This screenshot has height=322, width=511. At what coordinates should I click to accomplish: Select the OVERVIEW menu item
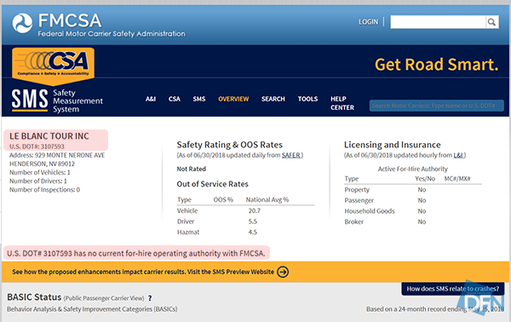point(233,99)
